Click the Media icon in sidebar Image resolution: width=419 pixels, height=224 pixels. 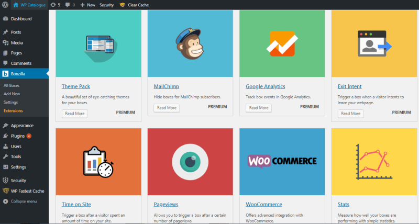tap(5, 43)
